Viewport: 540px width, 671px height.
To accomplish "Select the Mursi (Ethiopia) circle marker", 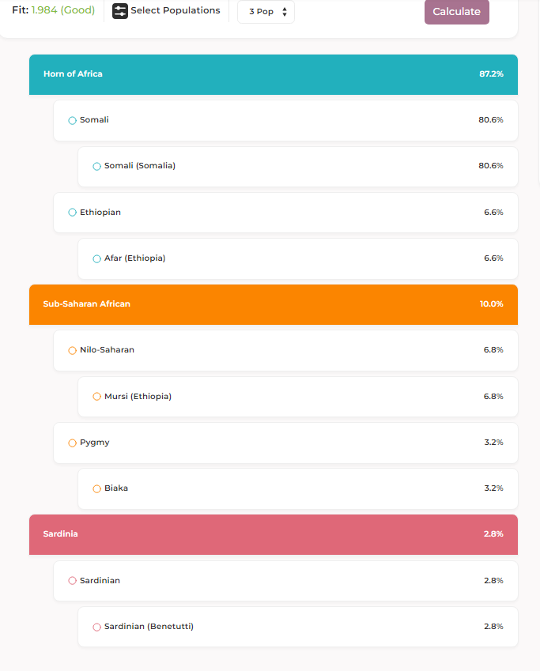I will tap(97, 397).
